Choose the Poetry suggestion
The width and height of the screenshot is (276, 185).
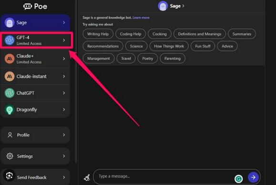147,58
